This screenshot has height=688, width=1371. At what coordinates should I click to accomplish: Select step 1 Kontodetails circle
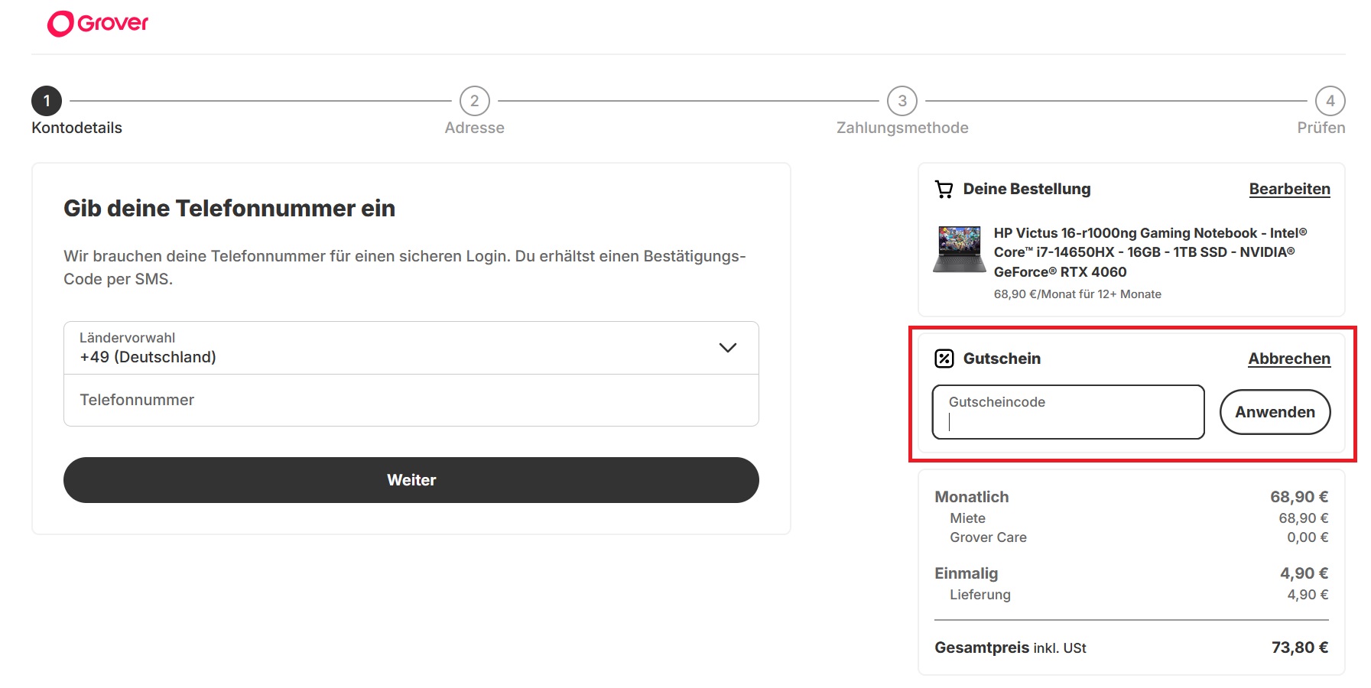(x=47, y=101)
